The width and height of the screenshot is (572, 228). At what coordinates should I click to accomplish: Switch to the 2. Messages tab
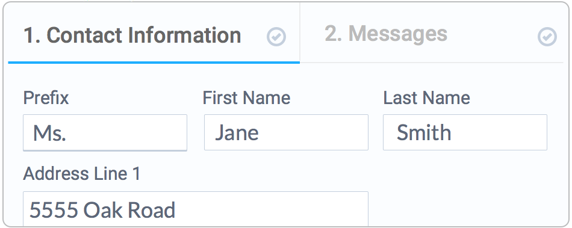432,32
